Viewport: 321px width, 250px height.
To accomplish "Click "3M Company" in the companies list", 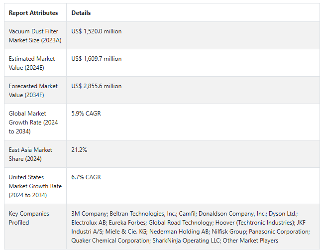I will point(89,214).
